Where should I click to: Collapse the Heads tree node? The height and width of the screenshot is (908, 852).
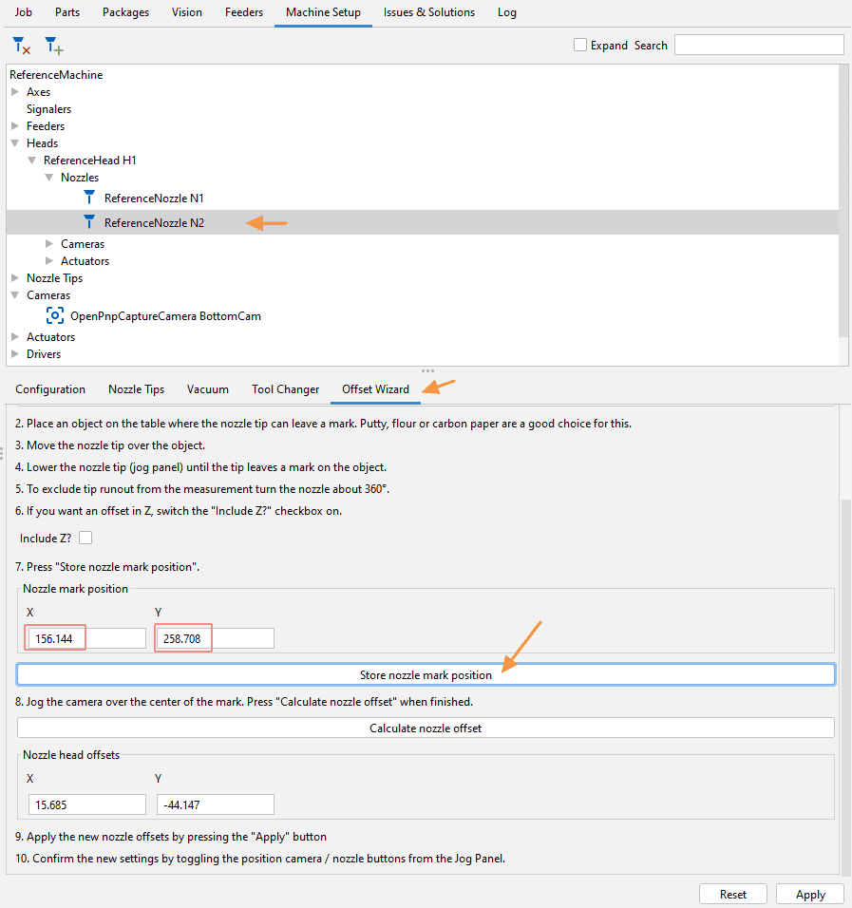pyautogui.click(x=15, y=143)
